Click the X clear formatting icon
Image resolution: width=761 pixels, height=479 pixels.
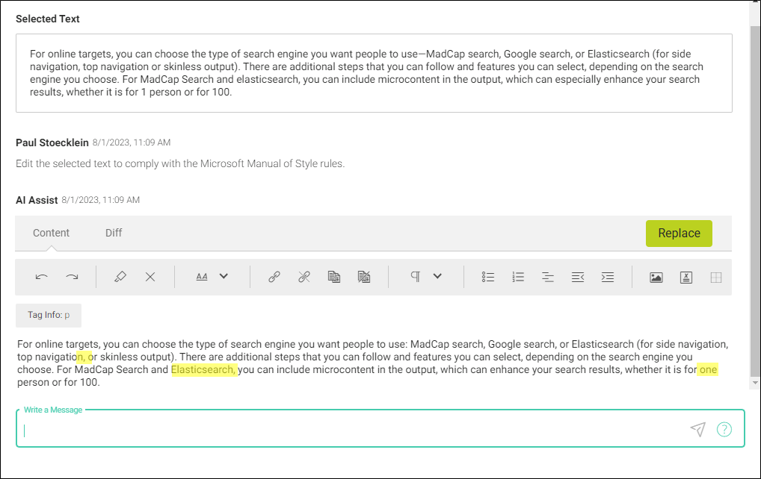150,277
